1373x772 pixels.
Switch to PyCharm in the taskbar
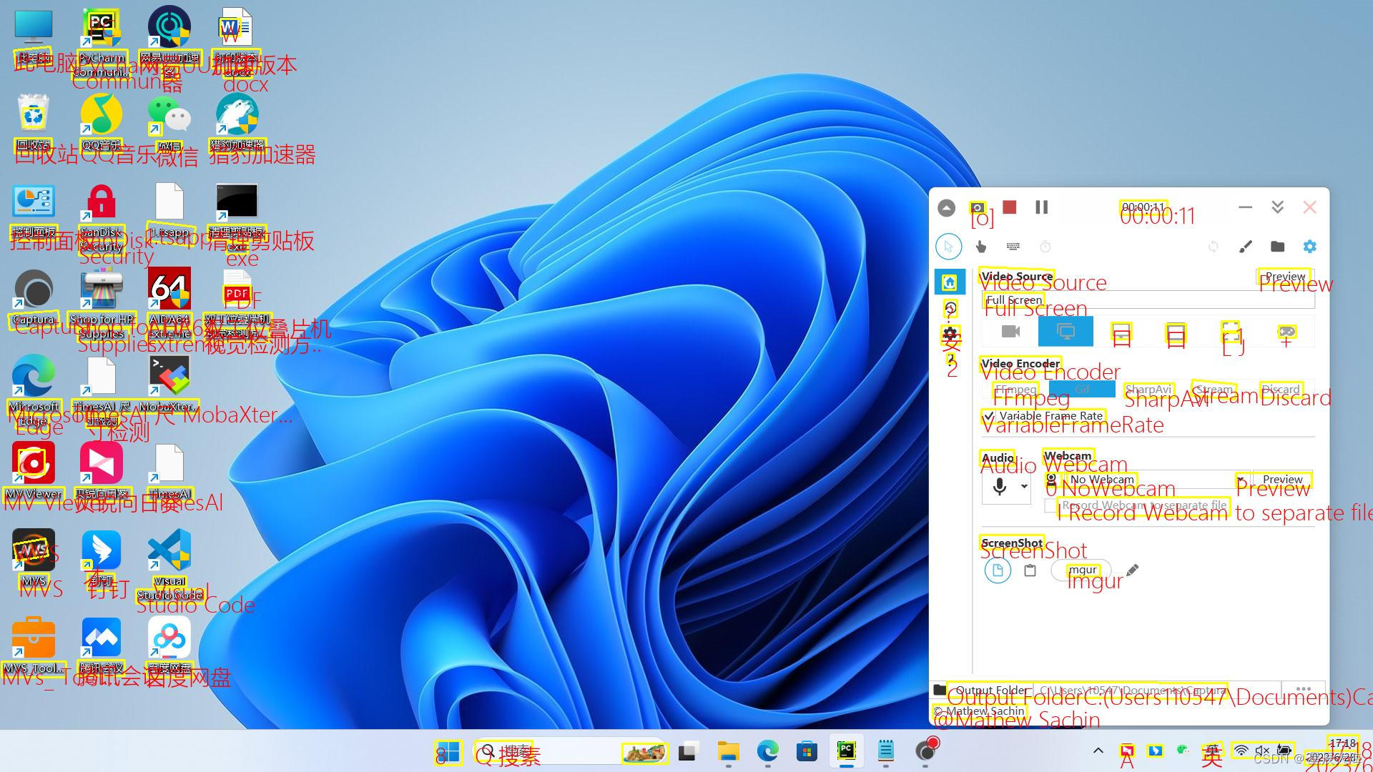click(x=847, y=751)
